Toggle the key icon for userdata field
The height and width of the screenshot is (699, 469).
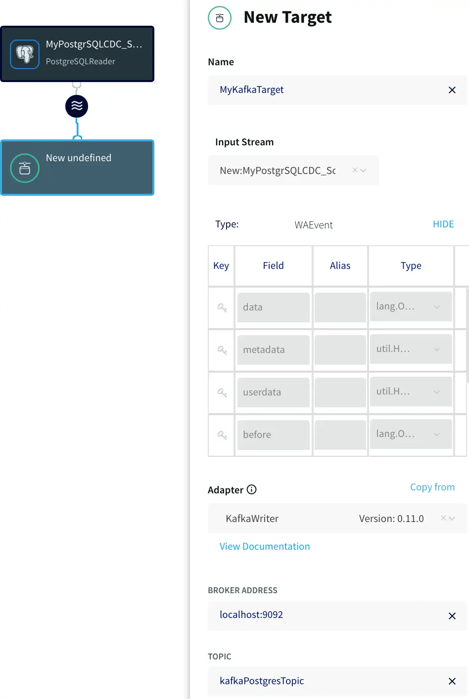(222, 393)
